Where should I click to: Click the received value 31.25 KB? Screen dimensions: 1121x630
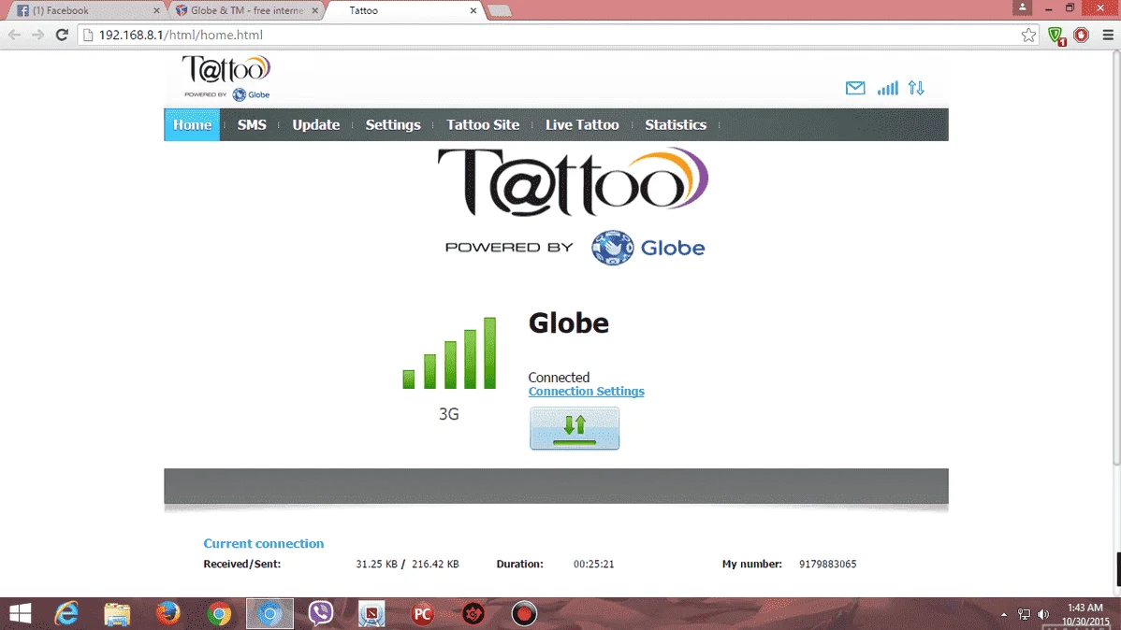tap(377, 565)
